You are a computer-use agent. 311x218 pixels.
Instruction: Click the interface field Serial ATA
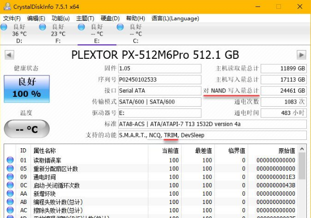[160, 91]
